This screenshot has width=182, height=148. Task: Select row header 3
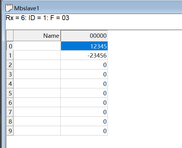point(10,74)
